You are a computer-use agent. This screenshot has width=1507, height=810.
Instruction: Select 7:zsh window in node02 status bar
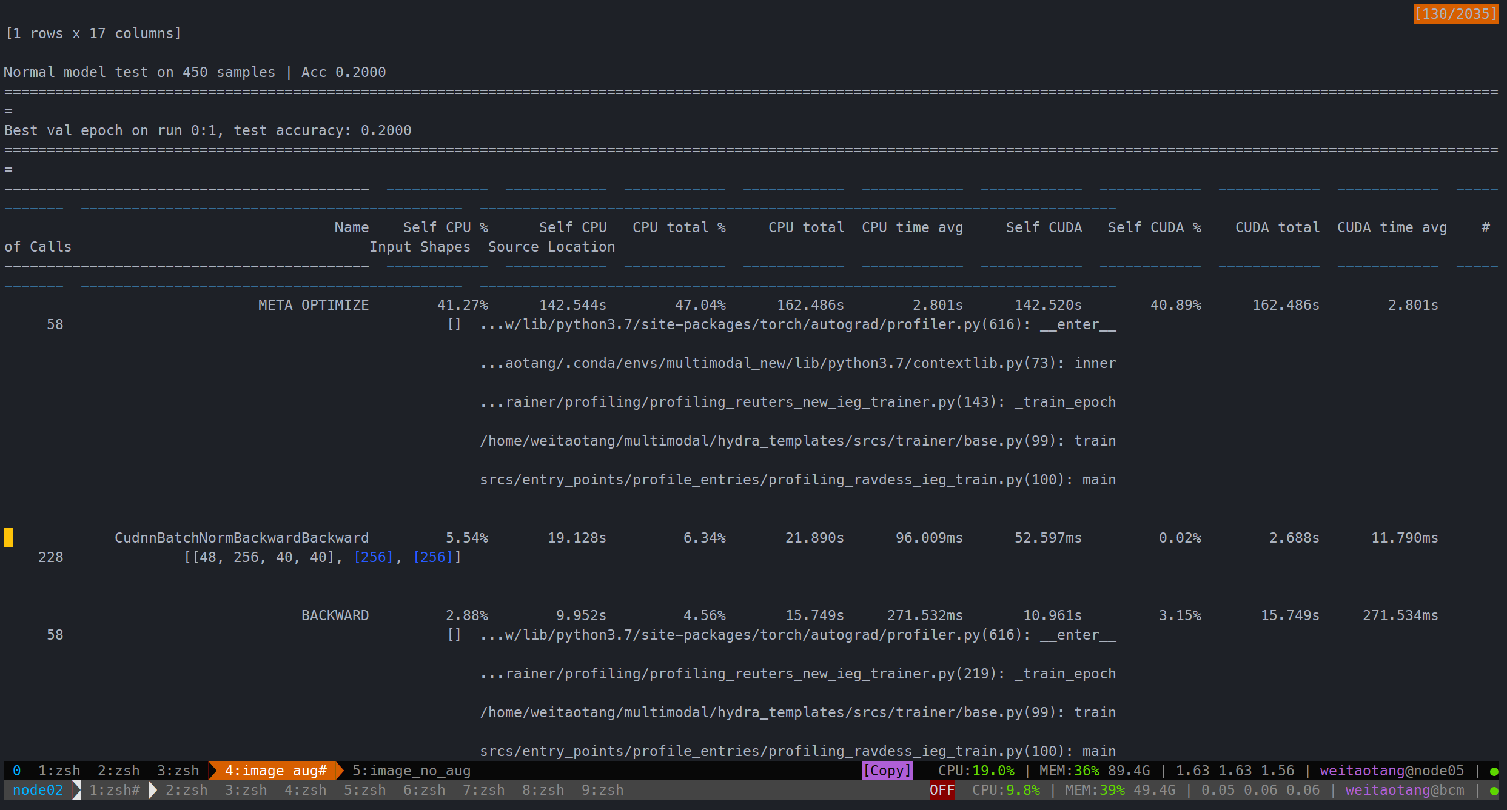point(483,790)
